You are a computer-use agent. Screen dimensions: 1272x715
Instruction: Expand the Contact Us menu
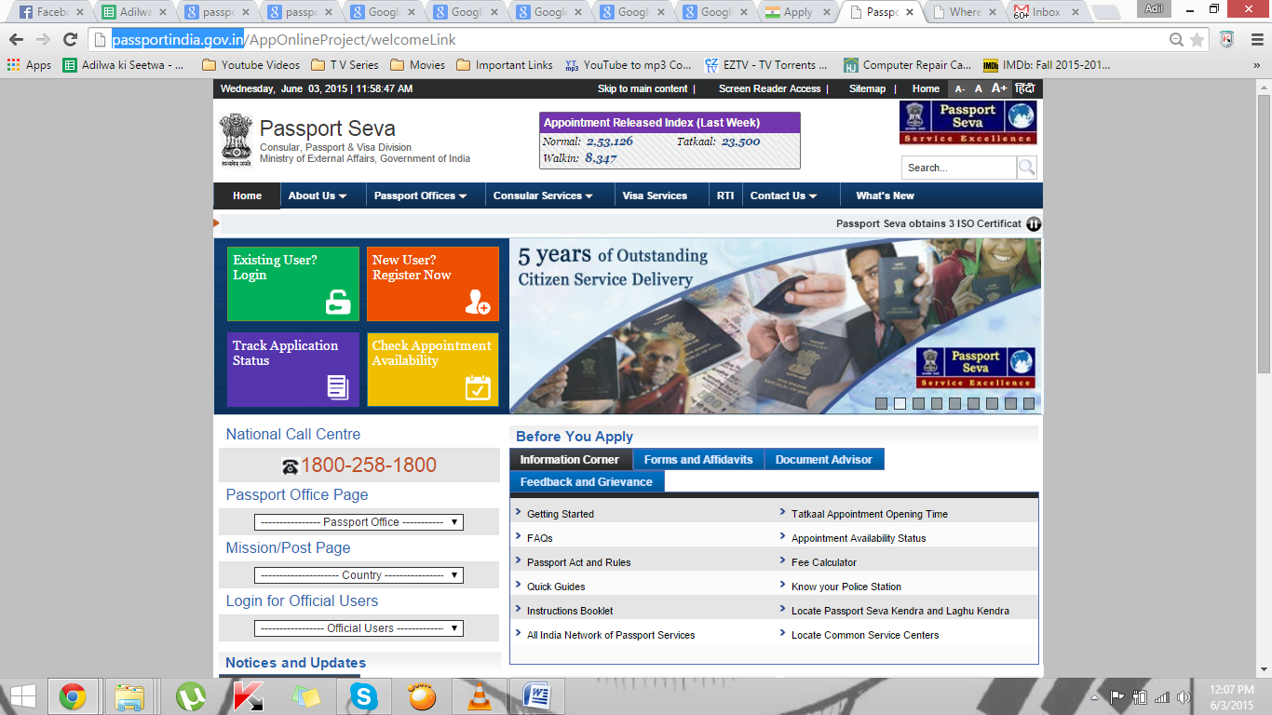[783, 196]
